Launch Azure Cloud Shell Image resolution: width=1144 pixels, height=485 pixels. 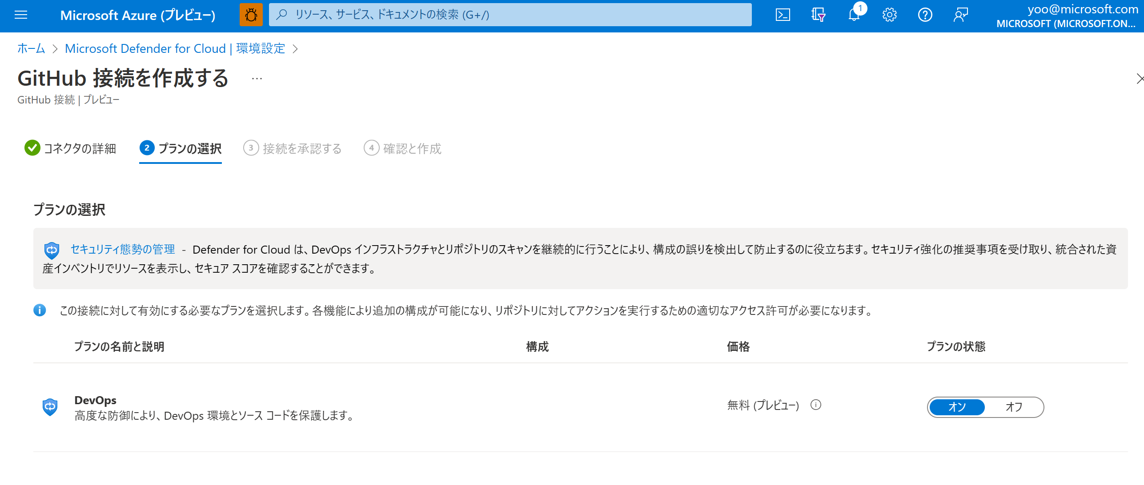783,15
